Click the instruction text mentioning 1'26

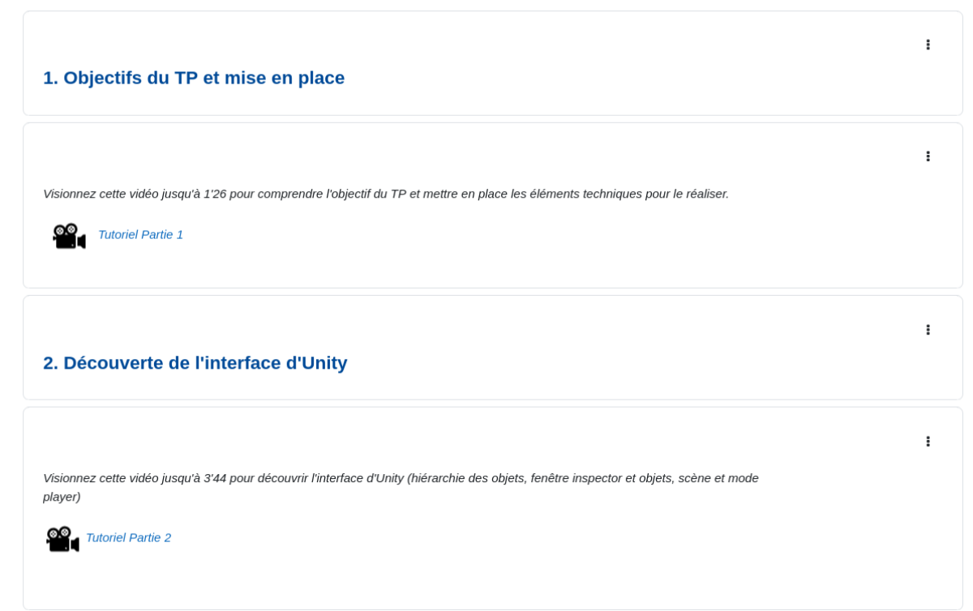pyautogui.click(x=385, y=194)
